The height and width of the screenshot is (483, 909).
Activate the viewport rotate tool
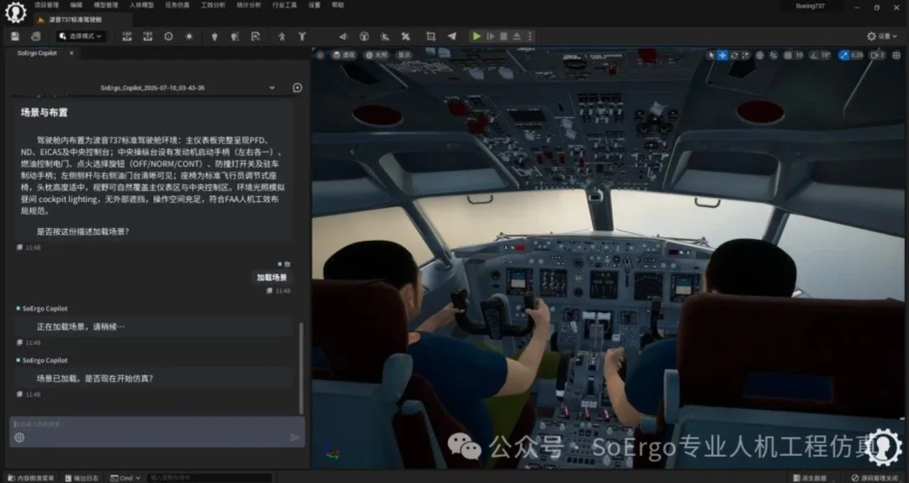734,55
